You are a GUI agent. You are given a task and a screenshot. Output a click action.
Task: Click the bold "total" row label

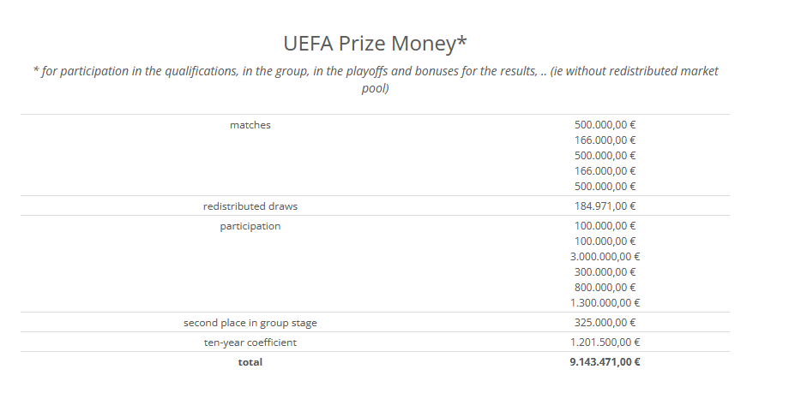250,362
